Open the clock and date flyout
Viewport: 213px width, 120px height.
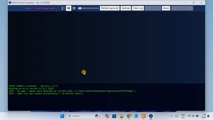(203, 116)
